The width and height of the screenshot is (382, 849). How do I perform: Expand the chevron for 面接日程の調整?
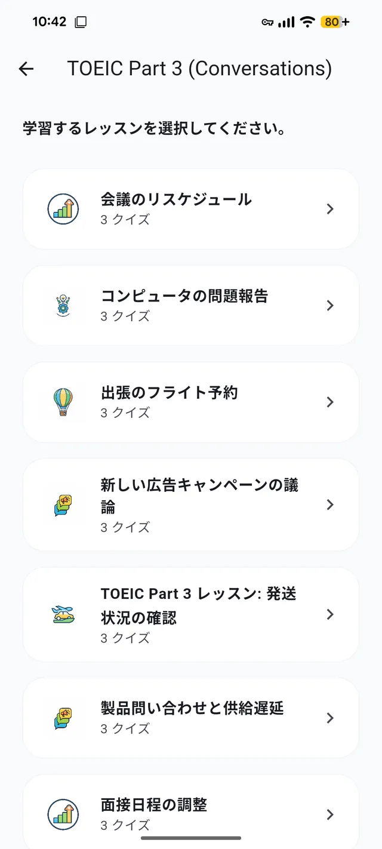pyautogui.click(x=330, y=813)
